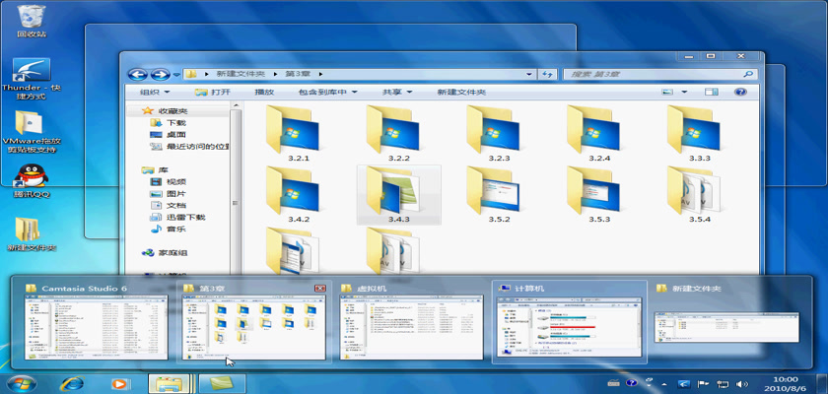This screenshot has height=394, width=828.
Task: Toggle the preview pane button
Action: pos(711,93)
